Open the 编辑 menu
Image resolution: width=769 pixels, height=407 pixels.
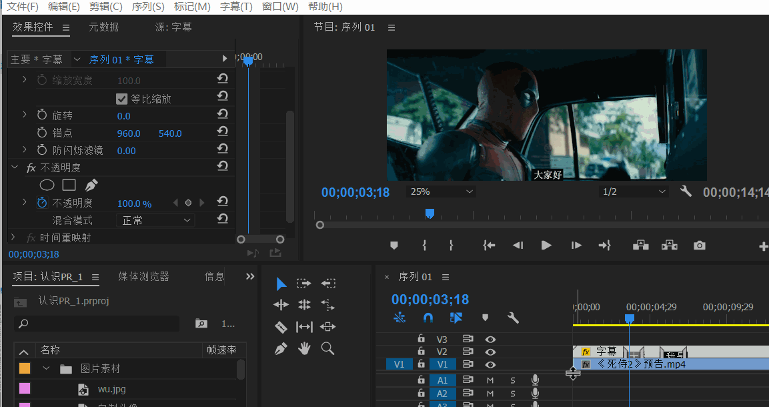(x=64, y=7)
